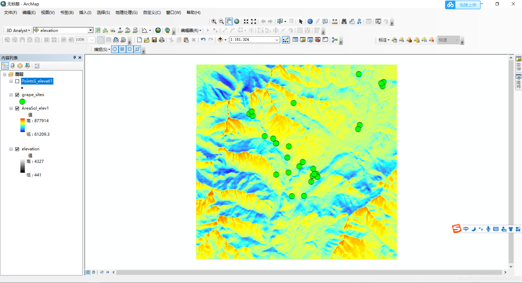522x283 pixels.
Task: Uncheck the AreaSol_elev1 layer
Action: 17,108
